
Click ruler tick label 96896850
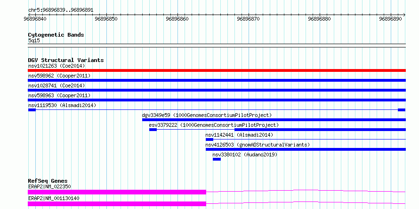coord(106,19)
